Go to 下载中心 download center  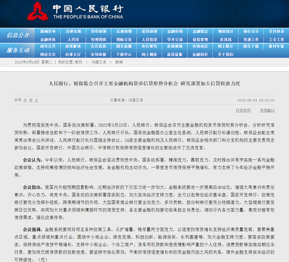click(124, 54)
